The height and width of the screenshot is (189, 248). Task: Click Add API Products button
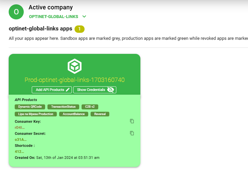pyautogui.click(x=52, y=90)
